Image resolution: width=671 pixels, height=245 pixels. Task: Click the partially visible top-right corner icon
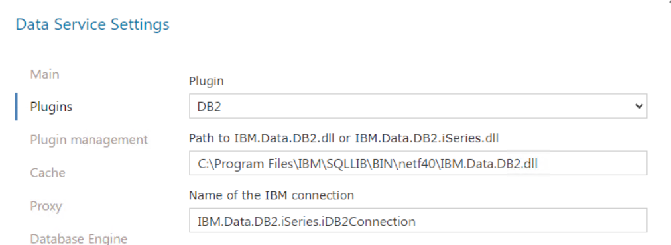[669, 2]
